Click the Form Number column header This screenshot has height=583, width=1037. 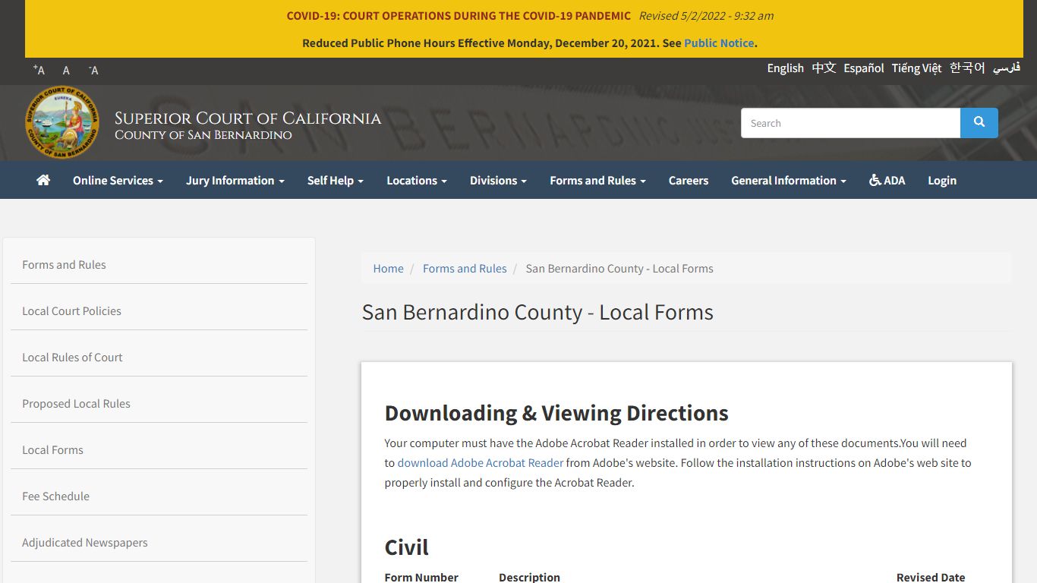point(421,578)
